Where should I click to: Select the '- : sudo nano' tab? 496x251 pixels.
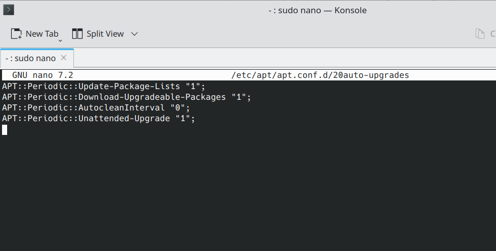pyautogui.click(x=31, y=58)
